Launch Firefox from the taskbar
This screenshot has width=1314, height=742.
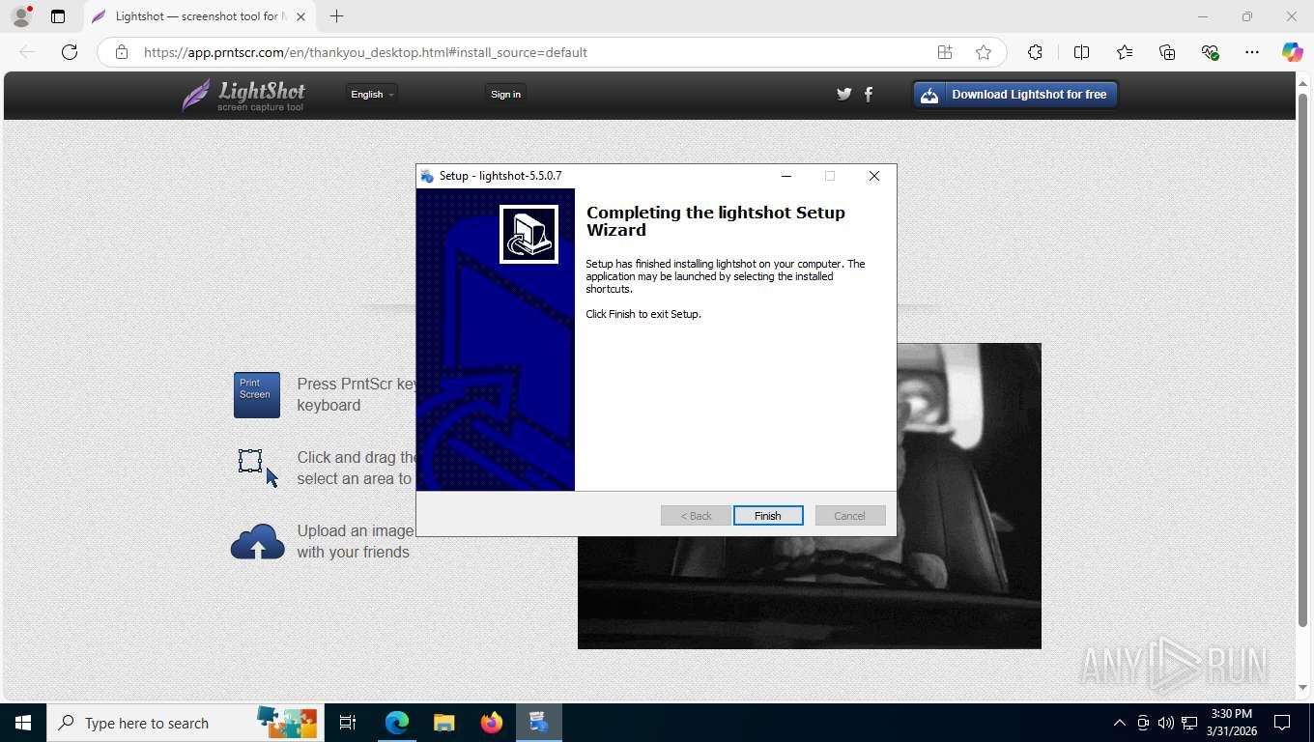[492, 723]
